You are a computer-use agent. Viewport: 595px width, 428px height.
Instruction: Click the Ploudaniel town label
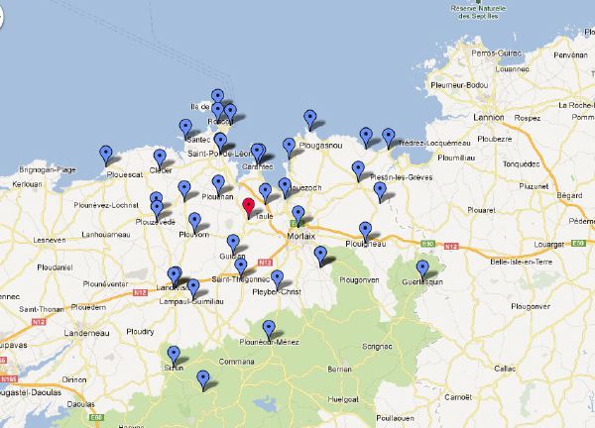(55, 267)
